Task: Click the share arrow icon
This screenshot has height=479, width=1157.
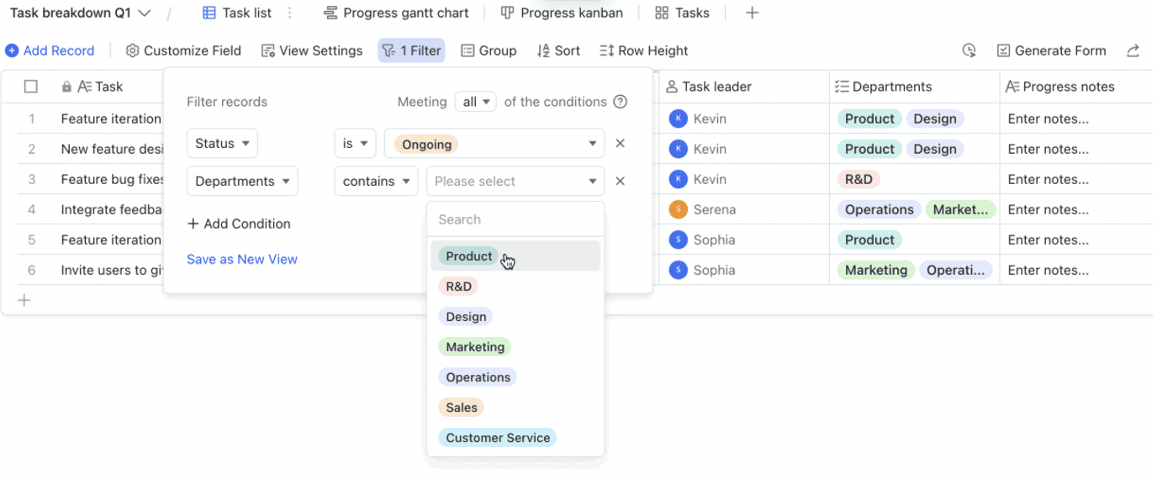Action: [x=1133, y=50]
